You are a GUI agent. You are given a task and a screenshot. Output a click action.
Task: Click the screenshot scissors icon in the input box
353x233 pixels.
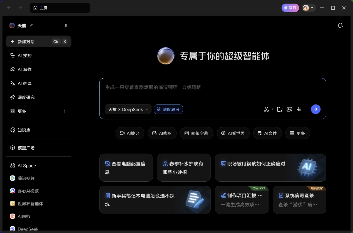(266, 109)
